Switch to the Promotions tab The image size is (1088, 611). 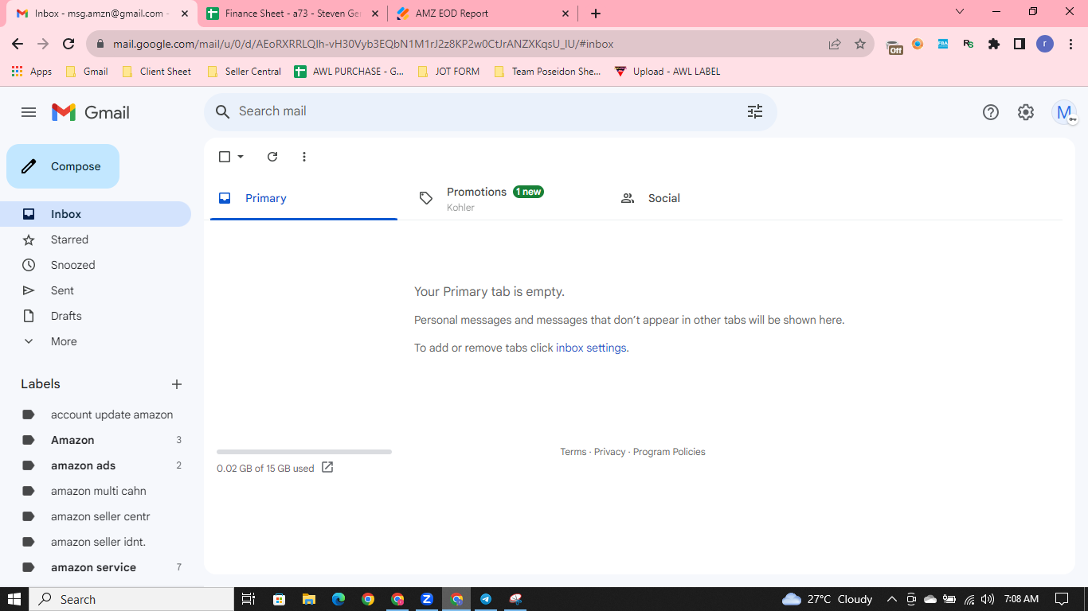click(x=504, y=198)
